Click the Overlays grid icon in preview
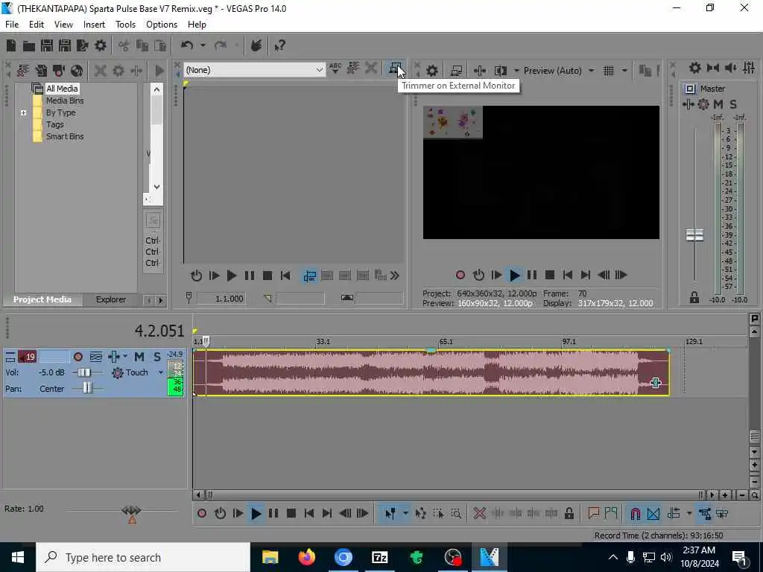Screen dimensions: 763x572 tap(609, 71)
